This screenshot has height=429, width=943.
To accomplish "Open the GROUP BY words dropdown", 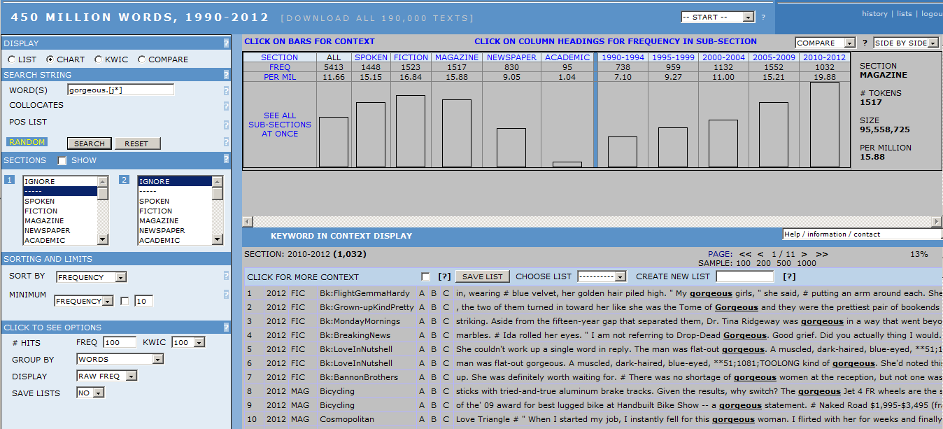I will pos(120,359).
